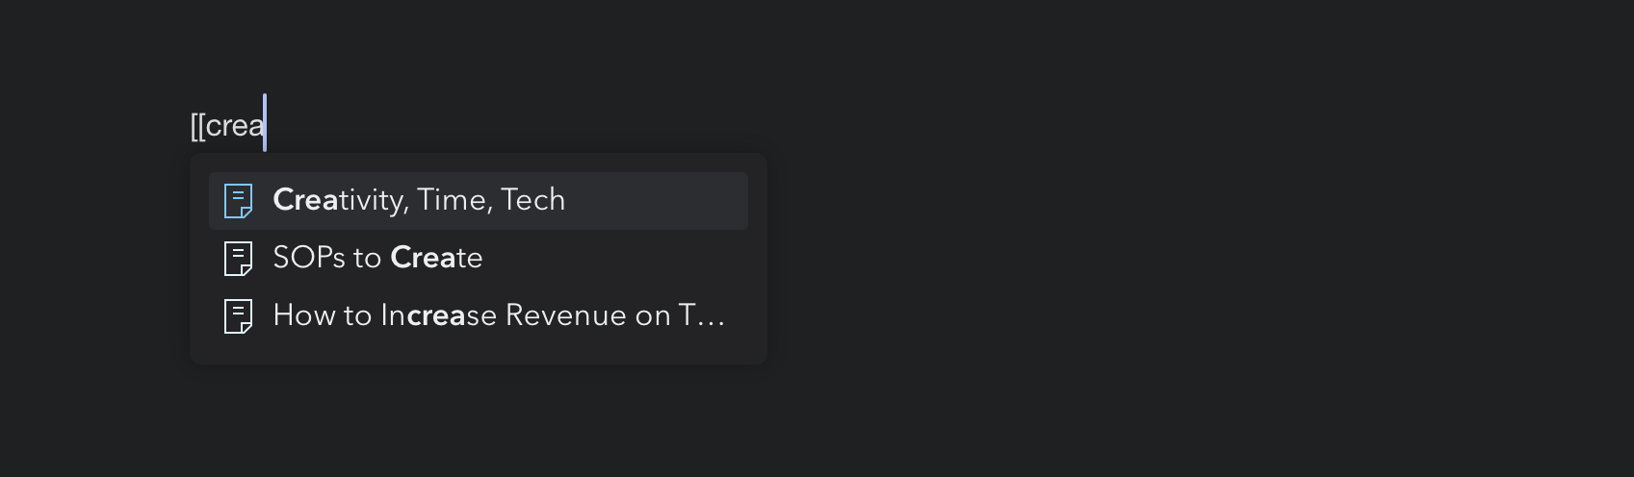Pick the How to Increase Revenue on T… suggestion
The width and height of the screenshot is (1634, 477).
(479, 316)
